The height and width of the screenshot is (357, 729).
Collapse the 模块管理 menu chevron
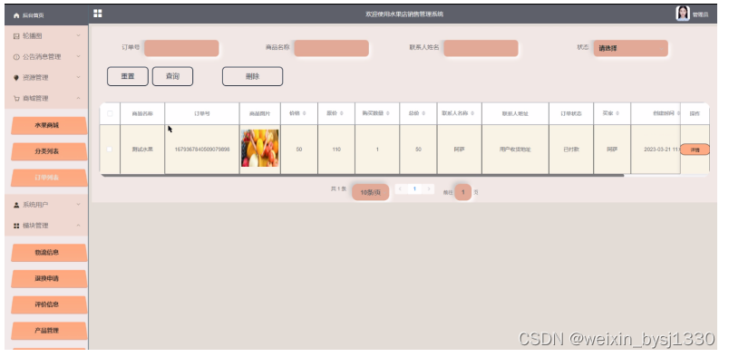pyautogui.click(x=78, y=226)
